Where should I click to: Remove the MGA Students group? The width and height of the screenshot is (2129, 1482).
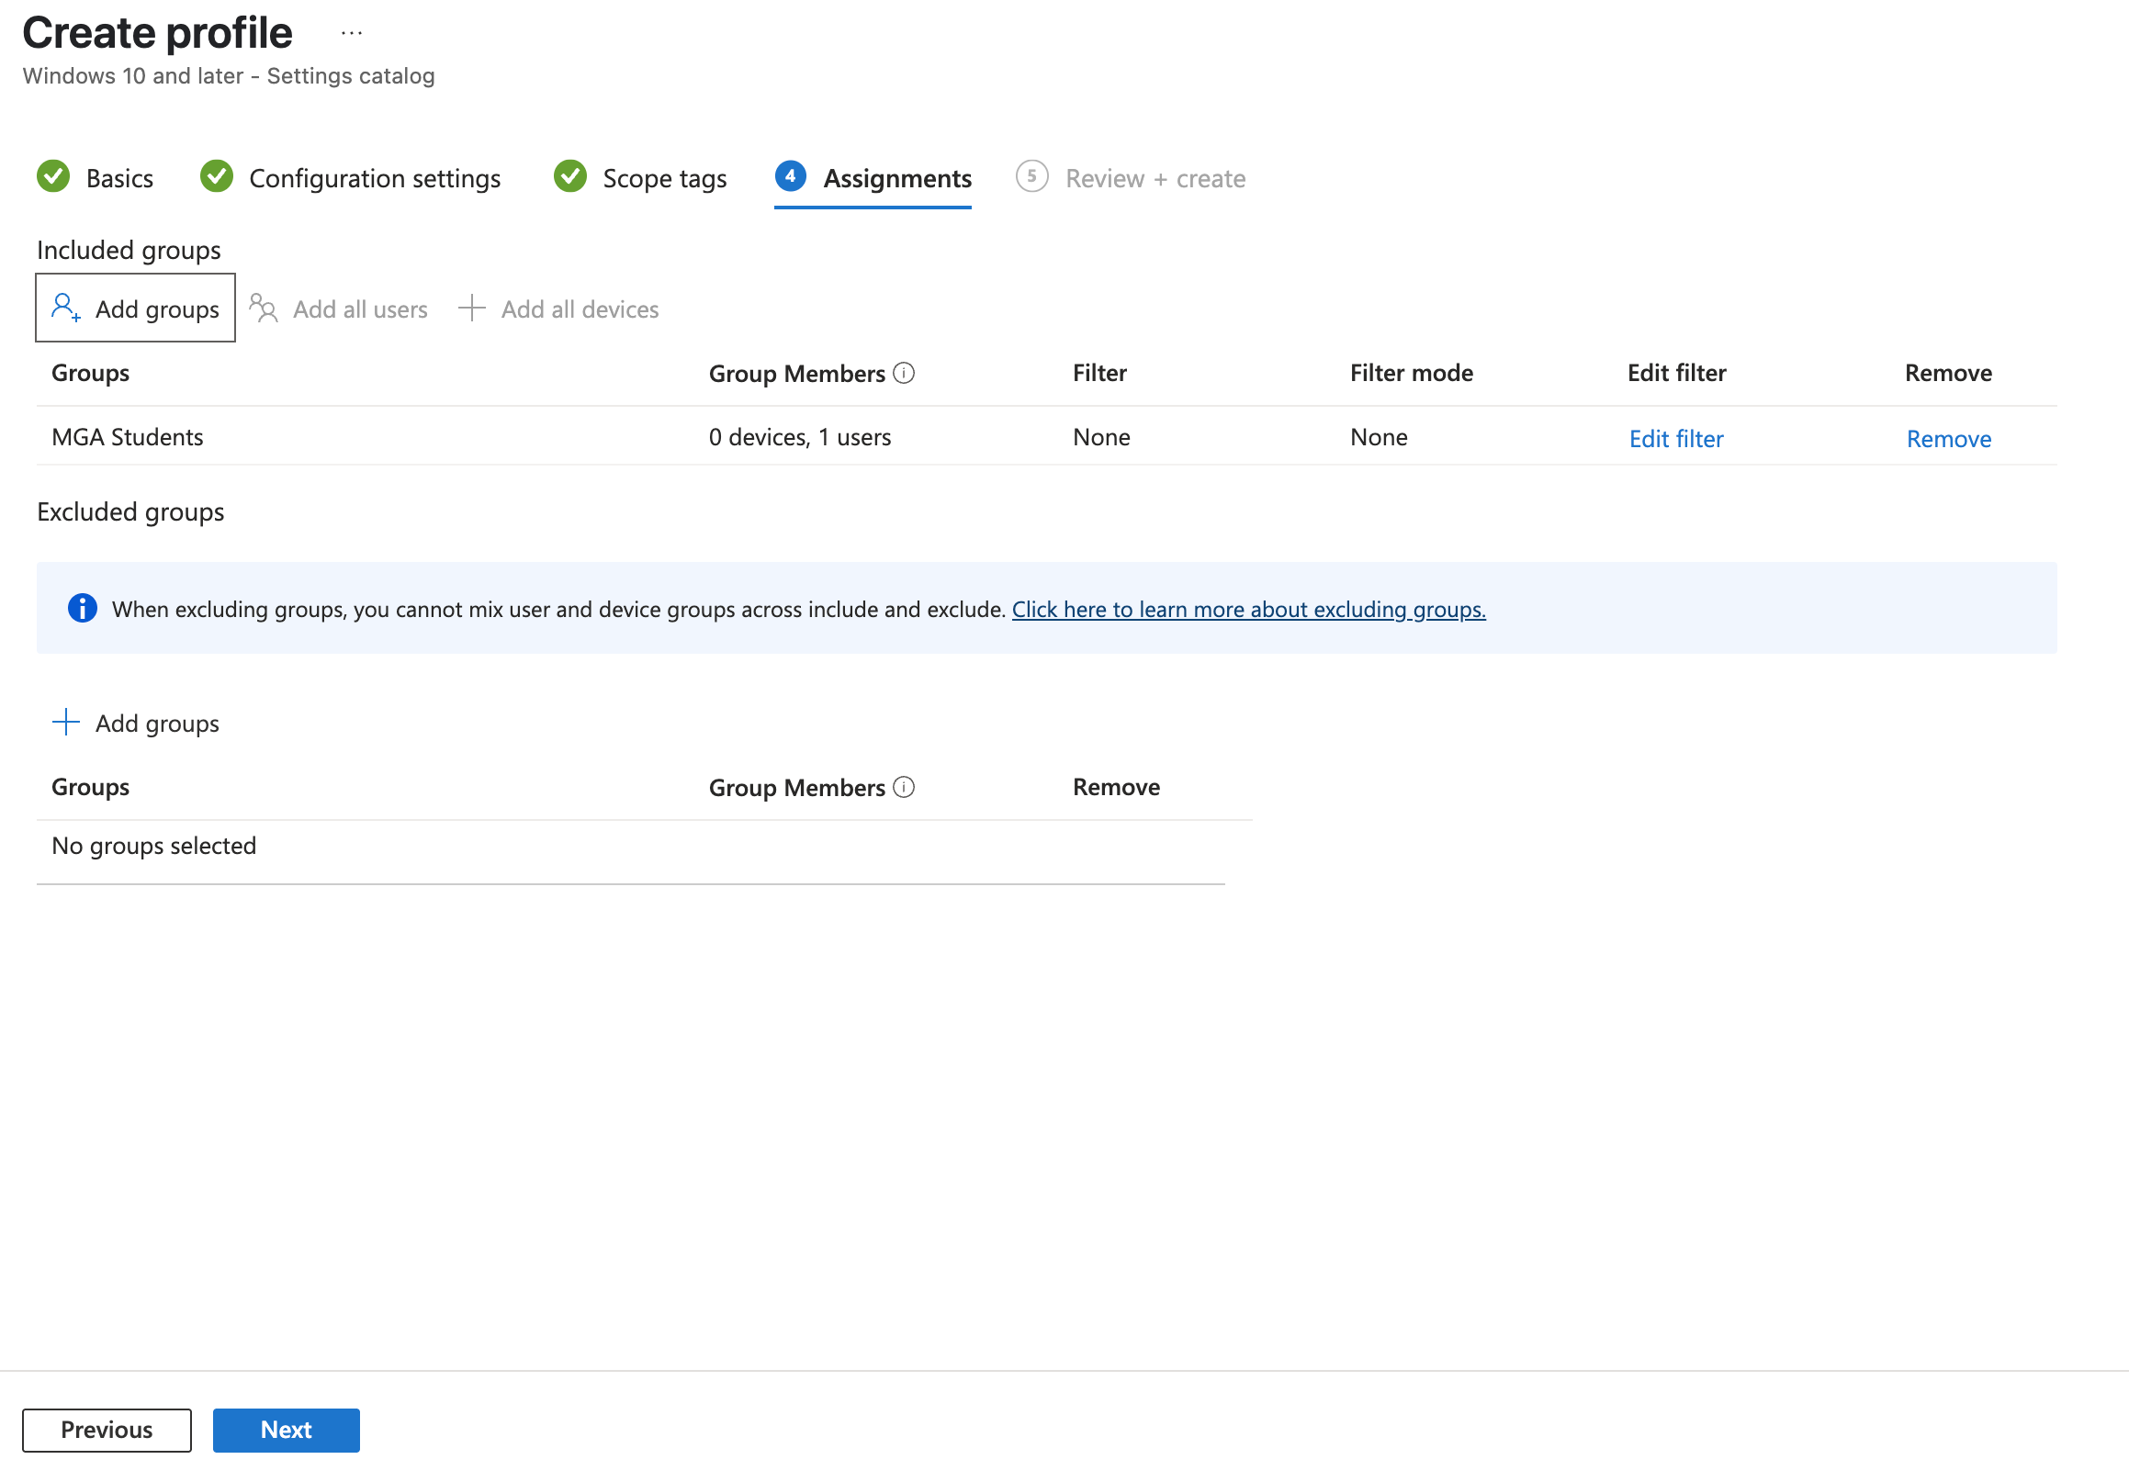(1948, 438)
